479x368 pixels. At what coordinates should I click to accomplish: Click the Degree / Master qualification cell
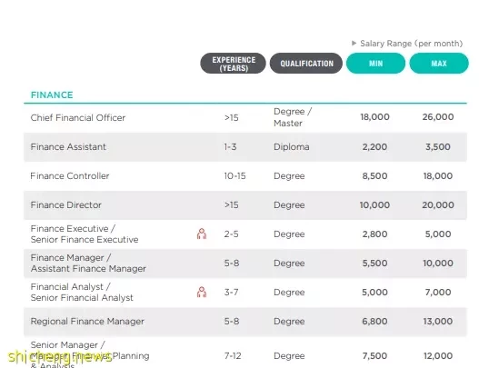point(293,117)
